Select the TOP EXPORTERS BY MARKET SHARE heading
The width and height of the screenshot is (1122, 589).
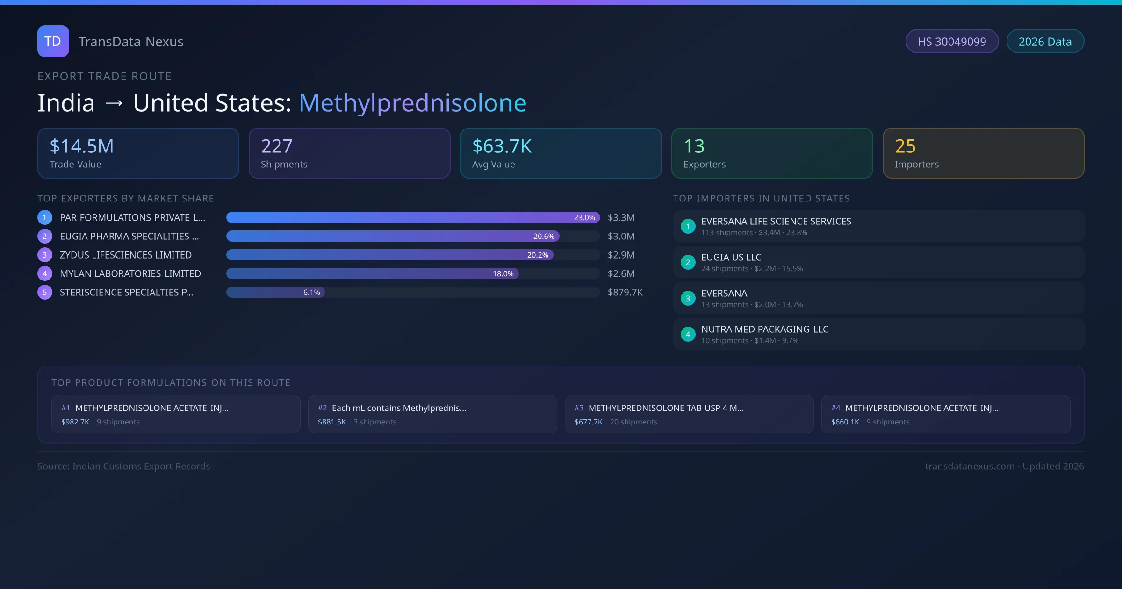click(x=126, y=198)
